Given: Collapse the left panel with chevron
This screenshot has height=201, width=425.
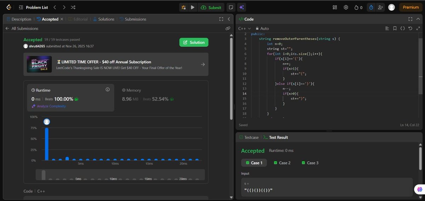Looking at the screenshot, I should pos(229,19).
